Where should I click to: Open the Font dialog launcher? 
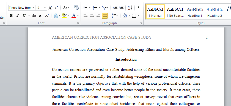click(x=78, y=23)
